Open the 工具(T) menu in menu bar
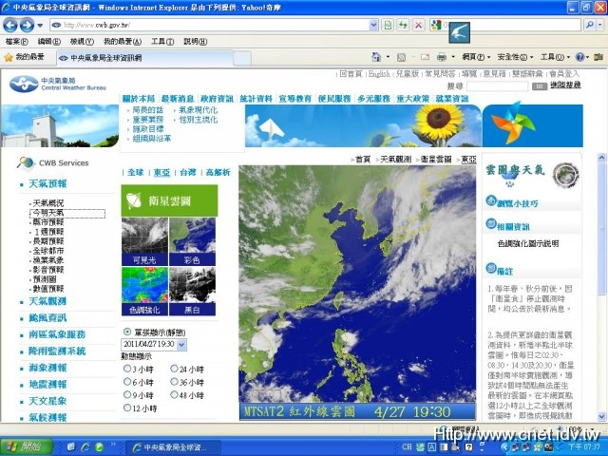The height and width of the screenshot is (456, 608). 162,42
